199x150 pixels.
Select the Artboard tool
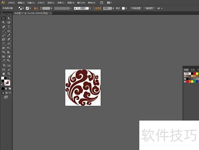pyautogui.click(x=4, y=70)
